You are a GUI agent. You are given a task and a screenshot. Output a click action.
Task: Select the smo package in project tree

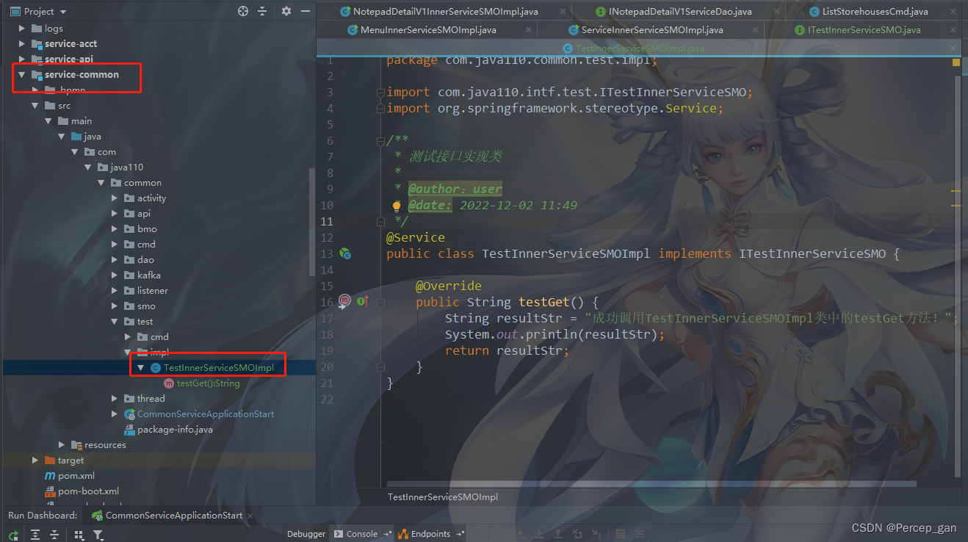point(140,306)
